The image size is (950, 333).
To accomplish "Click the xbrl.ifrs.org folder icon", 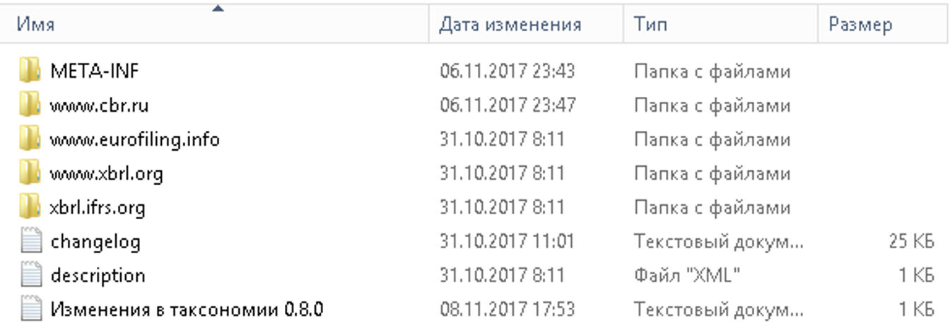I will [x=30, y=207].
